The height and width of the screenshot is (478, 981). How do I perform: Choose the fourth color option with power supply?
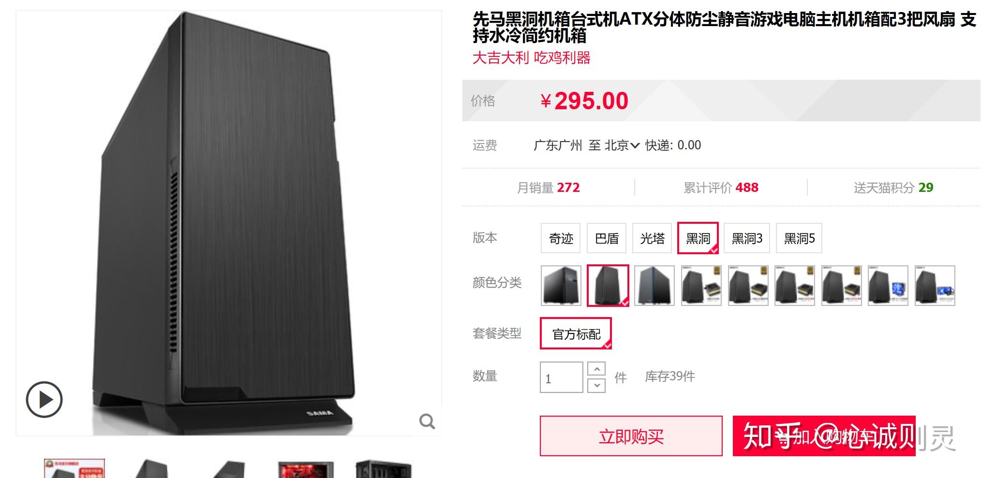[701, 286]
